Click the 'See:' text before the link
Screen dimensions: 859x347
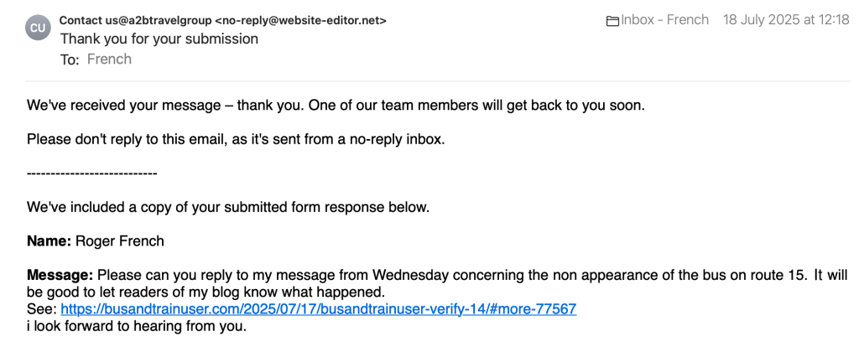tap(41, 308)
